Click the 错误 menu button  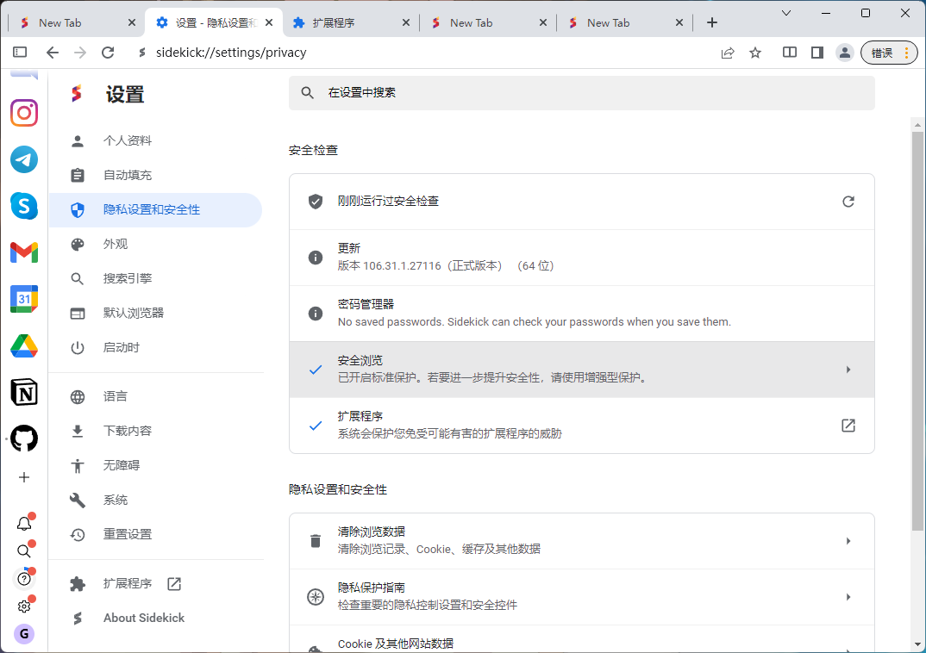[889, 53]
